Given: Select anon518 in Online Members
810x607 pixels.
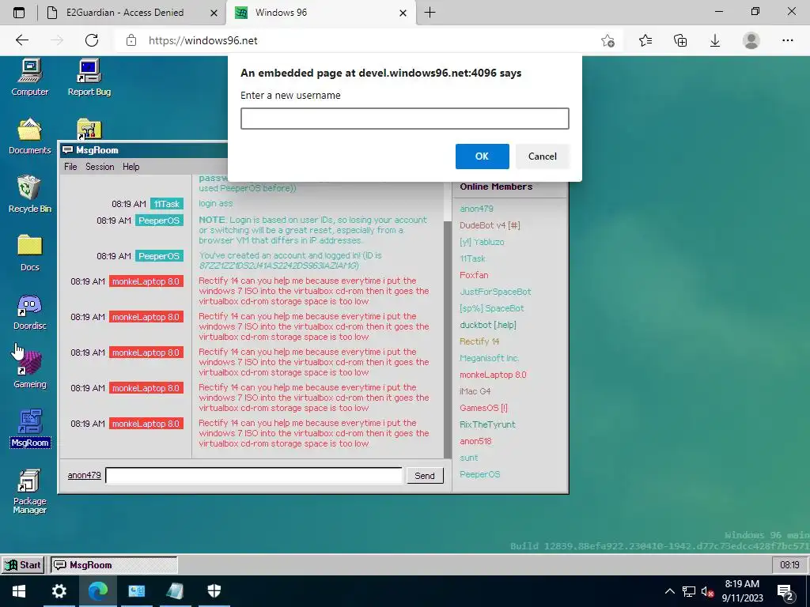Looking at the screenshot, I should (x=475, y=441).
